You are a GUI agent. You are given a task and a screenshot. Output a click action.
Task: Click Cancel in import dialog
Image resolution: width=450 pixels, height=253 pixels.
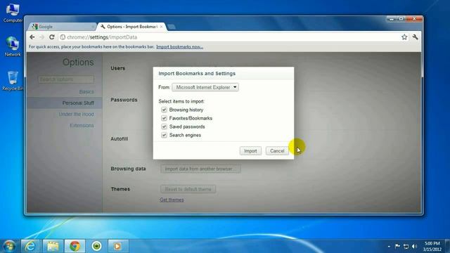click(277, 151)
